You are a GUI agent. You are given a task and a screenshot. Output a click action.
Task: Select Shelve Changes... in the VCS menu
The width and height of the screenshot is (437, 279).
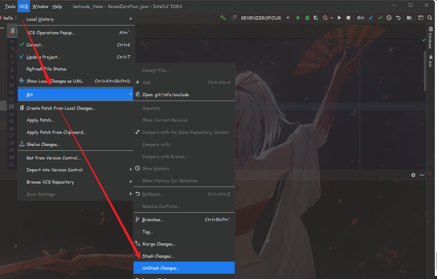[x=75, y=144]
